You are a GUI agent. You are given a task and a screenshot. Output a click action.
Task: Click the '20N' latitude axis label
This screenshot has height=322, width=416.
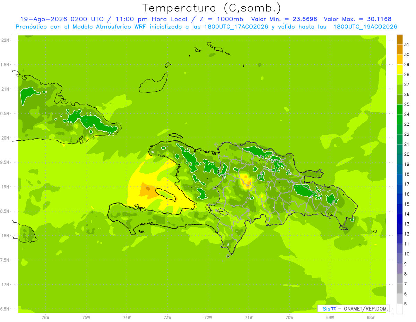5,138
